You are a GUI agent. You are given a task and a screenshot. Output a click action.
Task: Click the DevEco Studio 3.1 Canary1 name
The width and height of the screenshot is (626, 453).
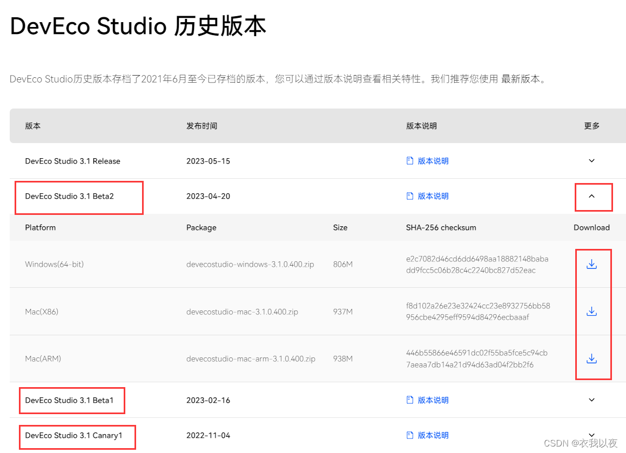[74, 435]
